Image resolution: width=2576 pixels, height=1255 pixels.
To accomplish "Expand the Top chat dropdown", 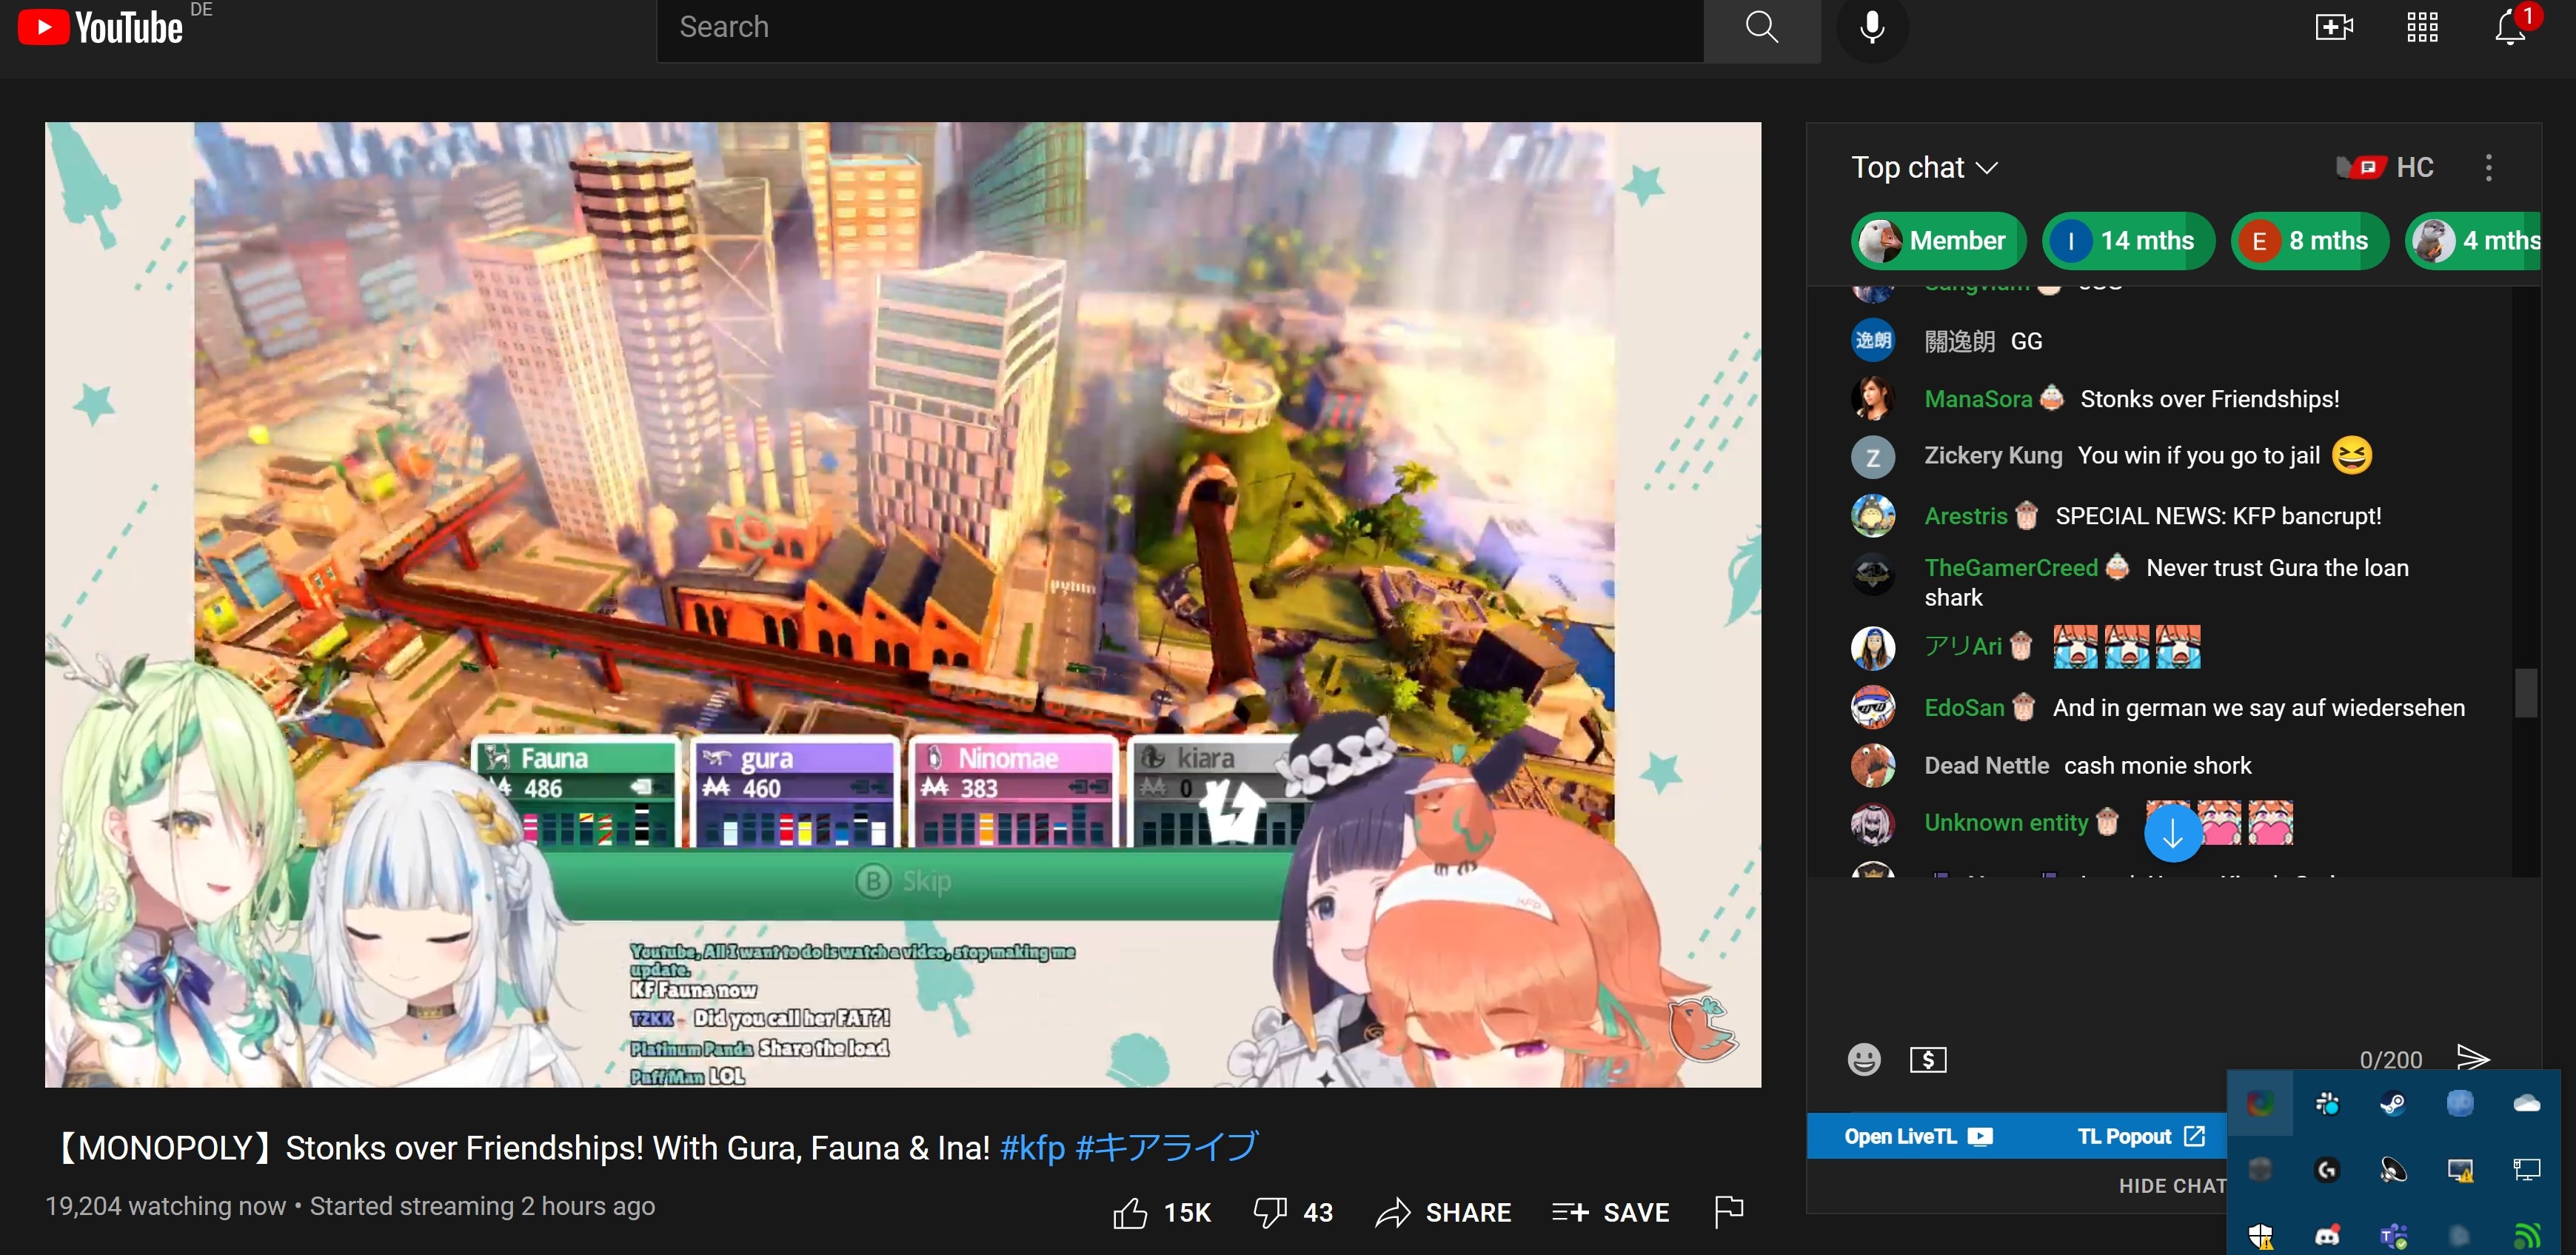I will [x=1924, y=167].
